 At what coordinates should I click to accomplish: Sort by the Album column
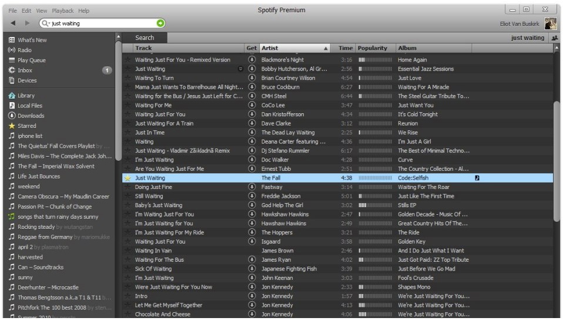[433, 48]
